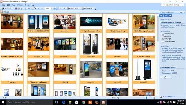
Task: Select the download (3) thumbnail
Action: tap(91, 45)
